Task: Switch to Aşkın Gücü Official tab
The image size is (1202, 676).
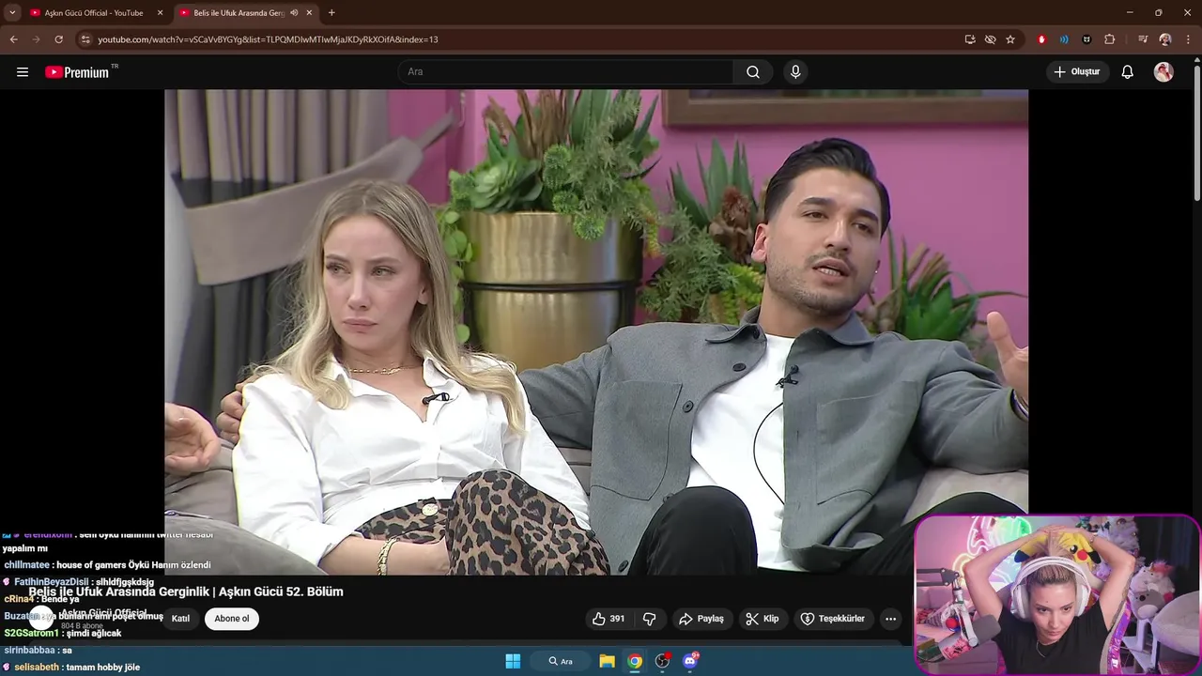Action: click(94, 13)
